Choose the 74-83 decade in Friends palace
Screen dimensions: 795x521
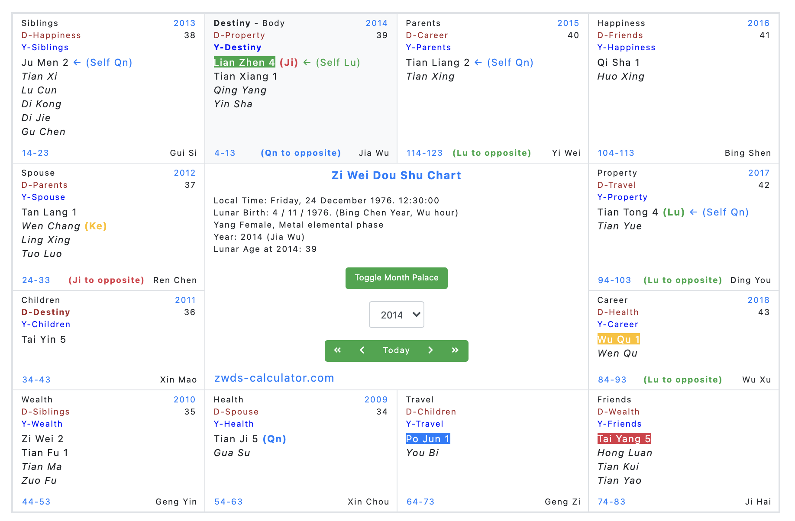coord(611,502)
